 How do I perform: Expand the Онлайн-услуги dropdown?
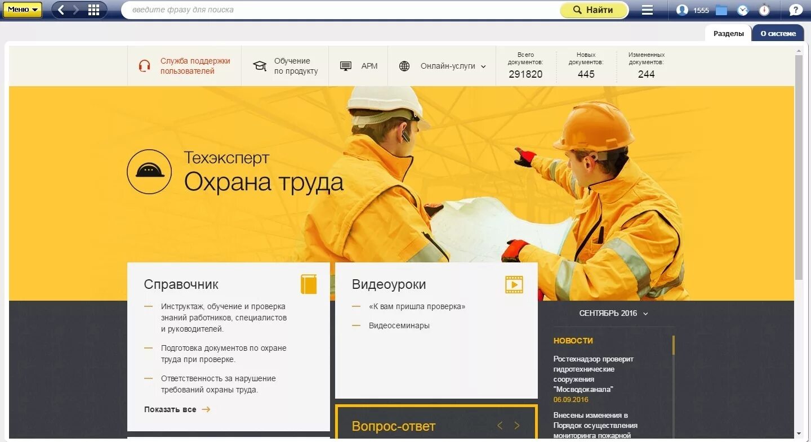tap(453, 66)
